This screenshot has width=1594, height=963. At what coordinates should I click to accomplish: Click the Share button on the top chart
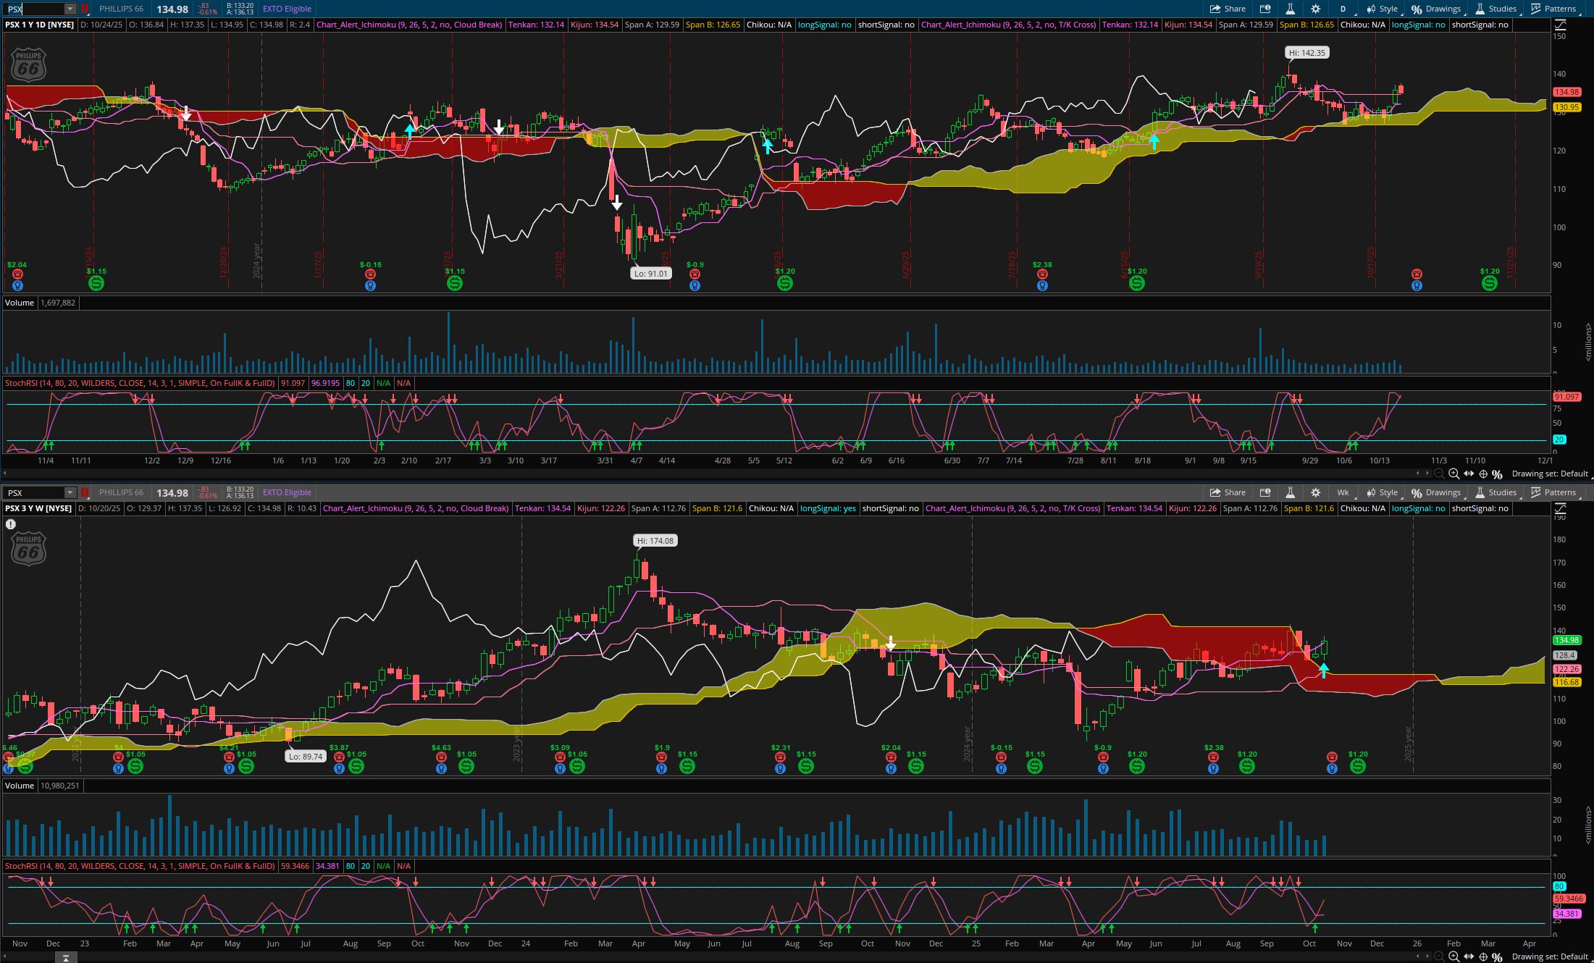tap(1228, 9)
